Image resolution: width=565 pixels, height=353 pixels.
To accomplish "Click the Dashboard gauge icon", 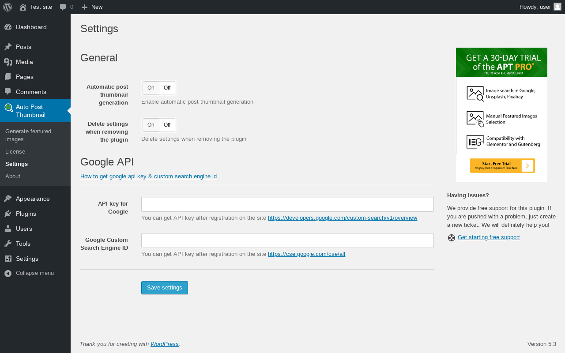I will [8, 27].
